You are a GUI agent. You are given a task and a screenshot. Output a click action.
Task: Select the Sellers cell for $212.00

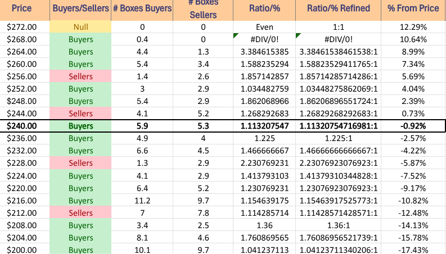click(x=81, y=214)
